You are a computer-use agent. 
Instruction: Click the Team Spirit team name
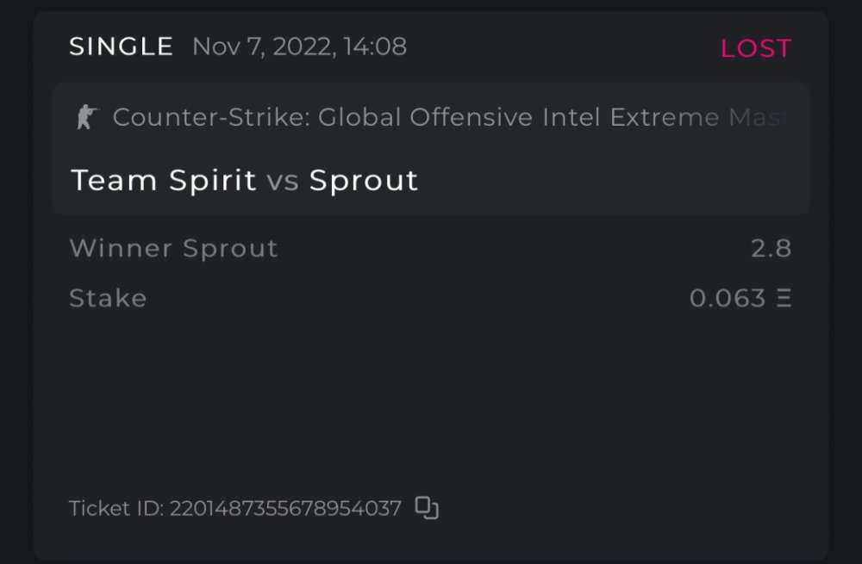(x=164, y=180)
